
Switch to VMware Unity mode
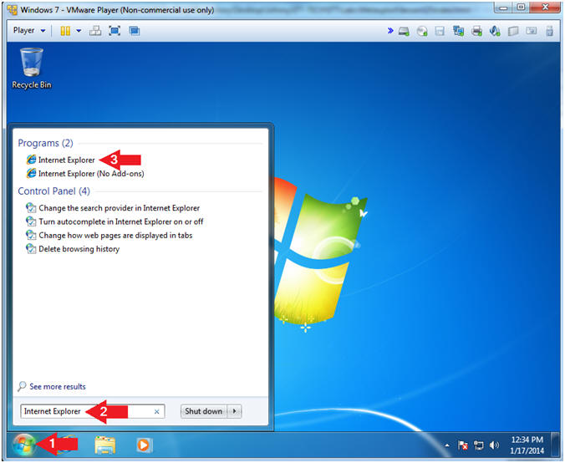tap(134, 31)
